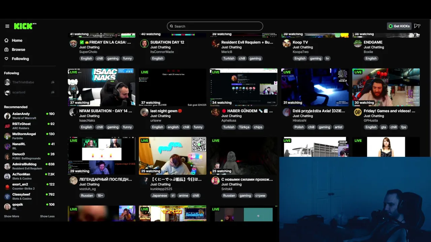
Task: Click RSITzGhost's avatar in Recommended
Action: pyautogui.click(x=7, y=126)
